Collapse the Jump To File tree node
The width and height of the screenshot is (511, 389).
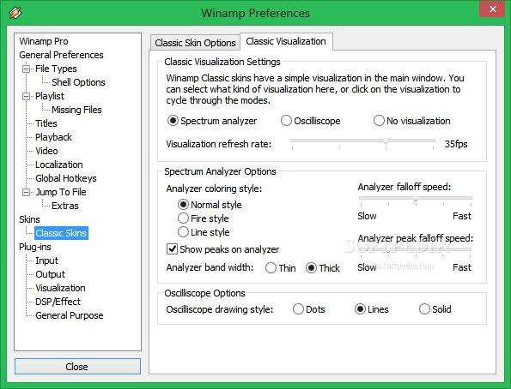[26, 192]
